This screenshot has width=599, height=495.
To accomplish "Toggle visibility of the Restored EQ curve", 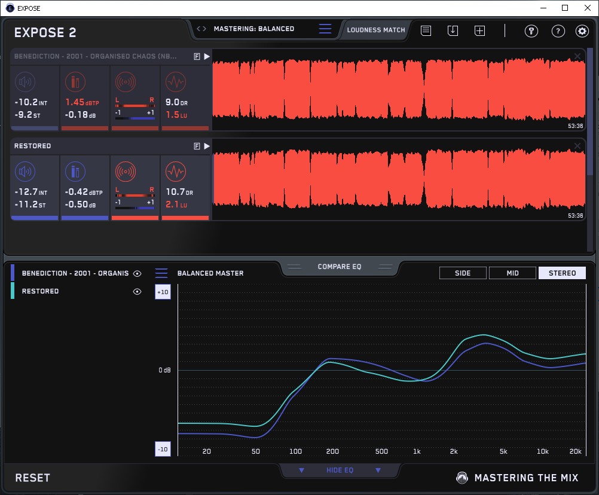I will tap(137, 291).
